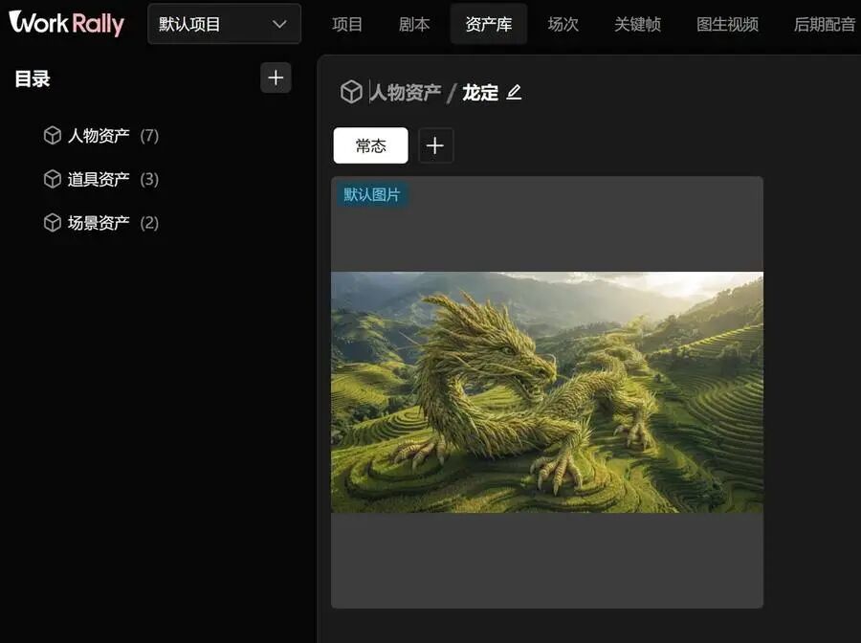The width and height of the screenshot is (861, 643).
Task: Open the 场次 tab
Action: tap(563, 24)
